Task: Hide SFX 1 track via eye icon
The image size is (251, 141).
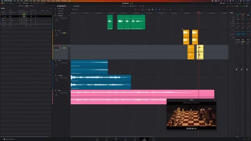Action: [3, 14]
